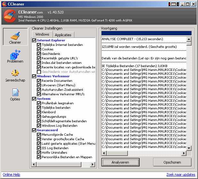
Task: Click the results list scroll left arrow
Action: (104, 153)
